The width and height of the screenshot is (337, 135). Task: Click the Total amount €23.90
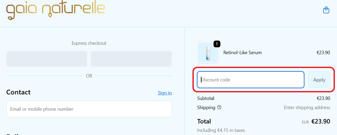point(320,121)
